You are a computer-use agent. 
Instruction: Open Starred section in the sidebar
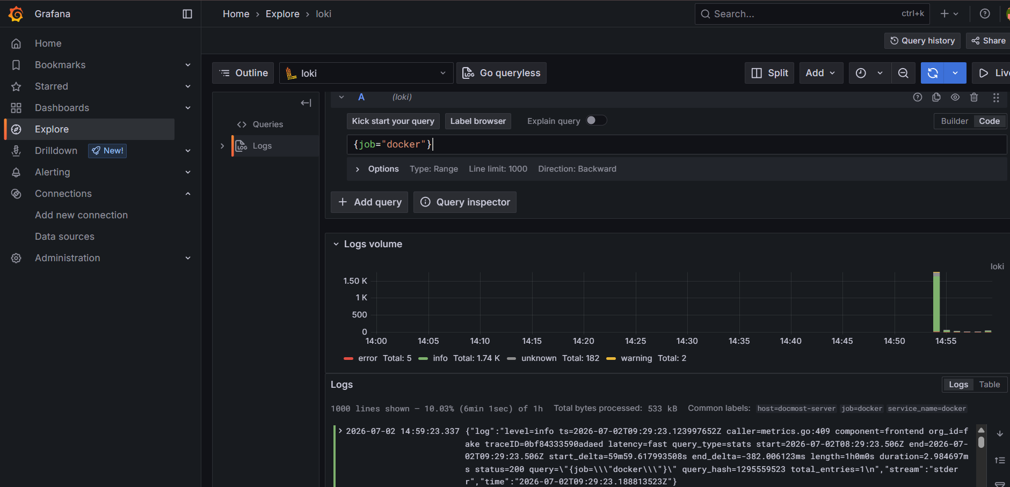pyautogui.click(x=52, y=86)
